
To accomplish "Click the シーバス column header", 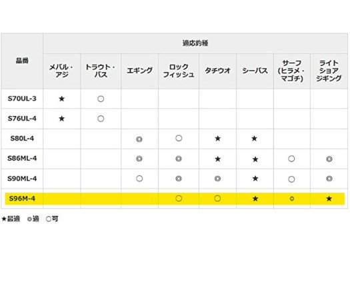I will coord(255,71).
